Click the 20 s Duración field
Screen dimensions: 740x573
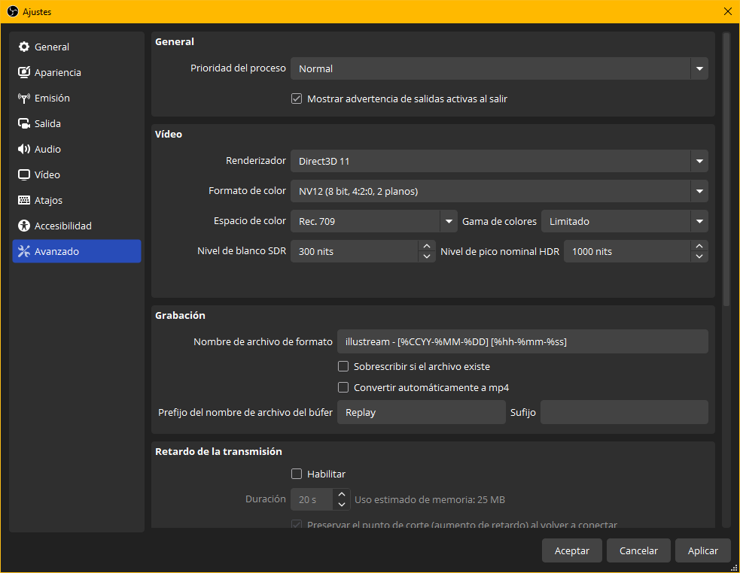pyautogui.click(x=312, y=499)
